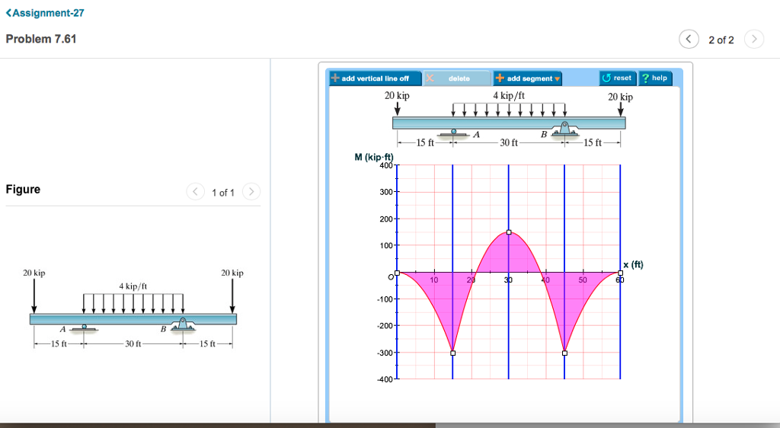Screen dimensions: 780x428
Task: Select control point at peak near 150
Action: (x=508, y=232)
